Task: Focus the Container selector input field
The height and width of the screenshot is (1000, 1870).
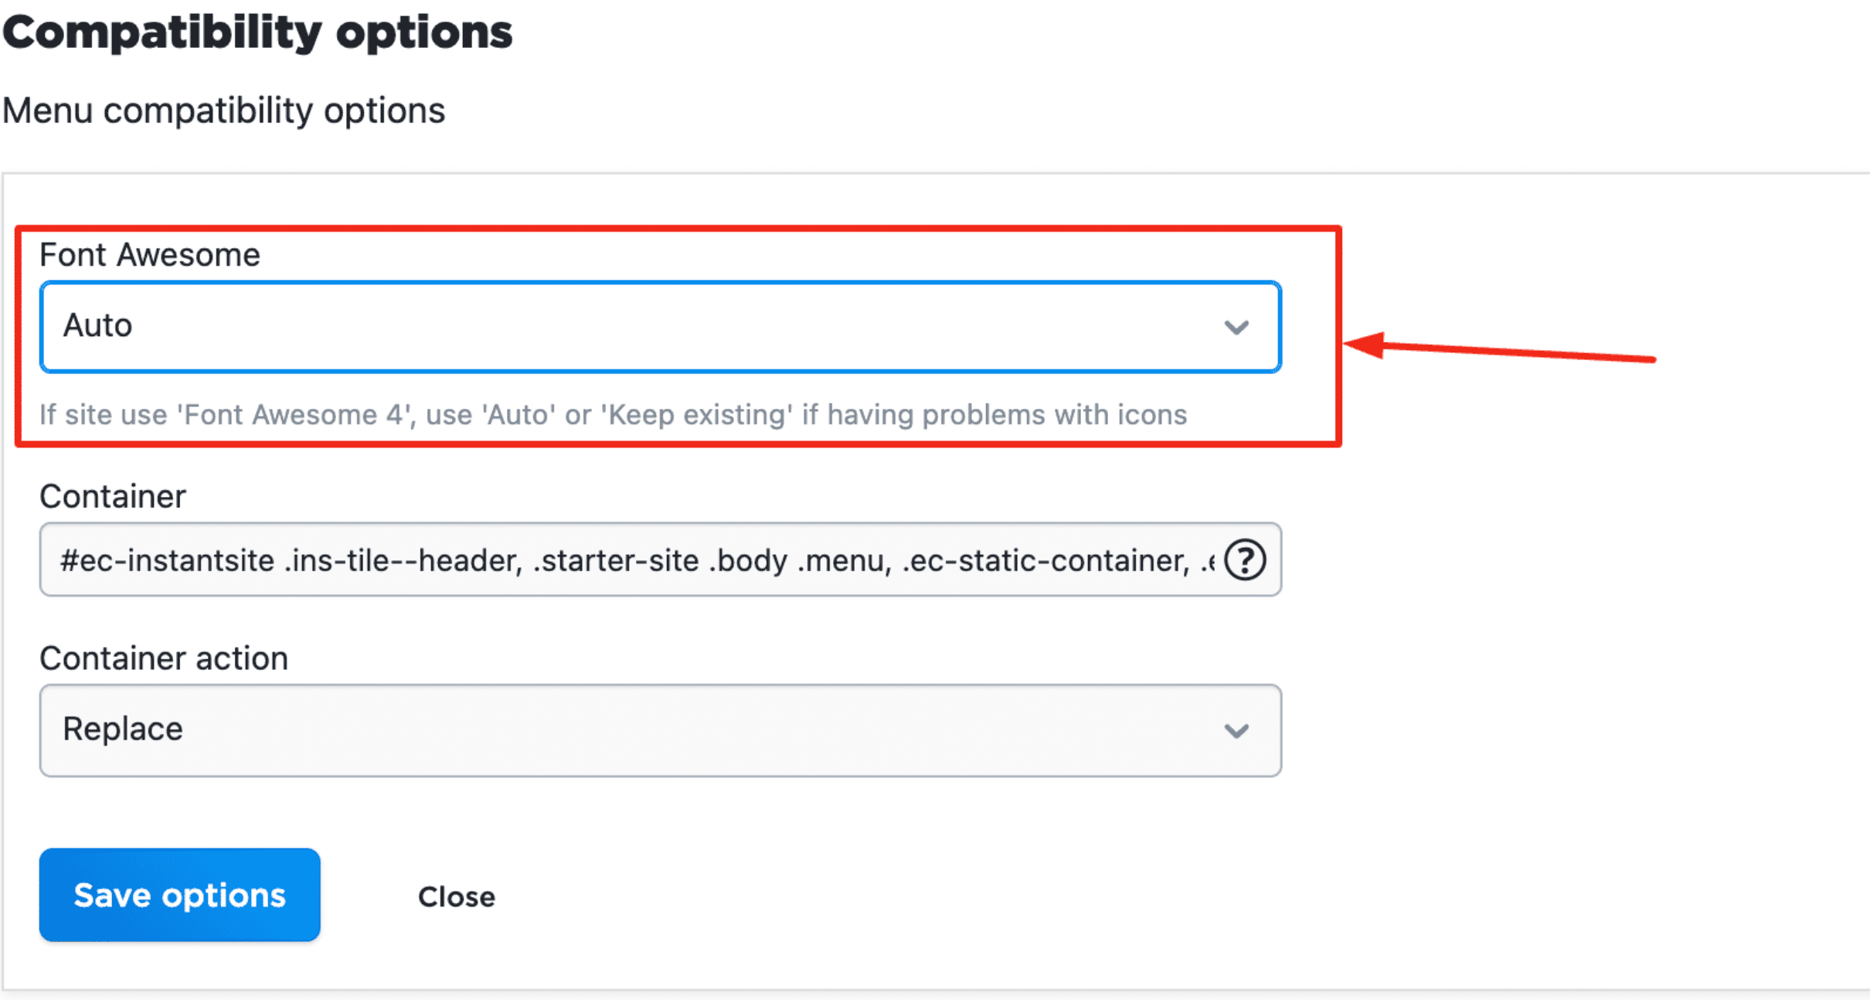Action: (634, 560)
